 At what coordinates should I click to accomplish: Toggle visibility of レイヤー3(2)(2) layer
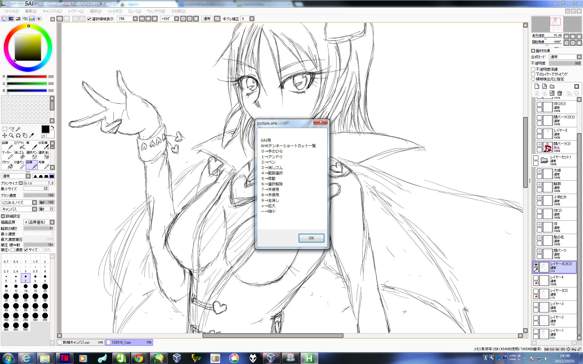[x=536, y=265]
